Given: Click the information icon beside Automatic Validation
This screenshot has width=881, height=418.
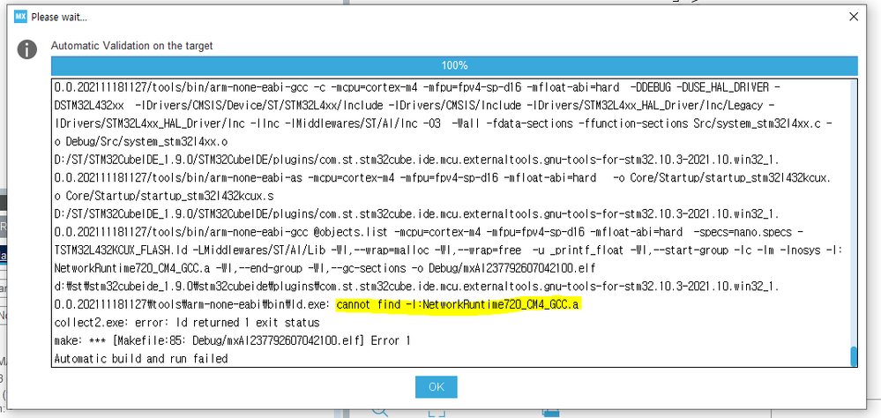Looking at the screenshot, I should pyautogui.click(x=26, y=49).
